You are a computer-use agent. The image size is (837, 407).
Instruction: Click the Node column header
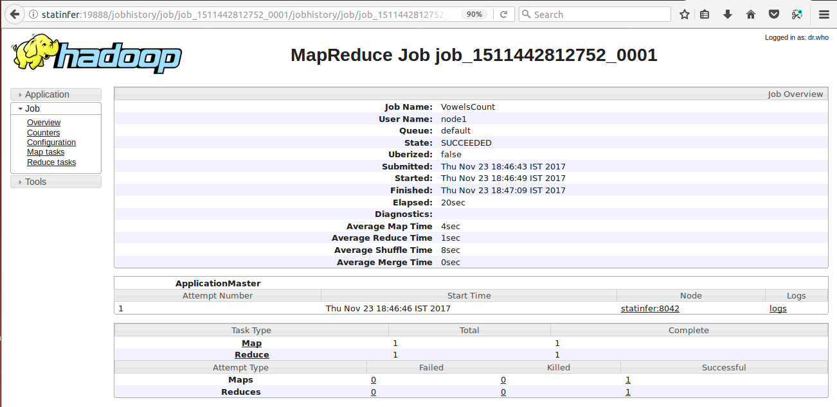coord(691,295)
